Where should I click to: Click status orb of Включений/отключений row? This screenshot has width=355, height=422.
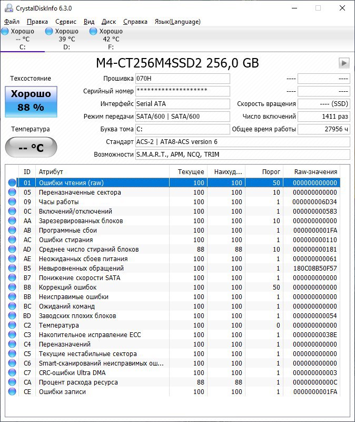12,212
